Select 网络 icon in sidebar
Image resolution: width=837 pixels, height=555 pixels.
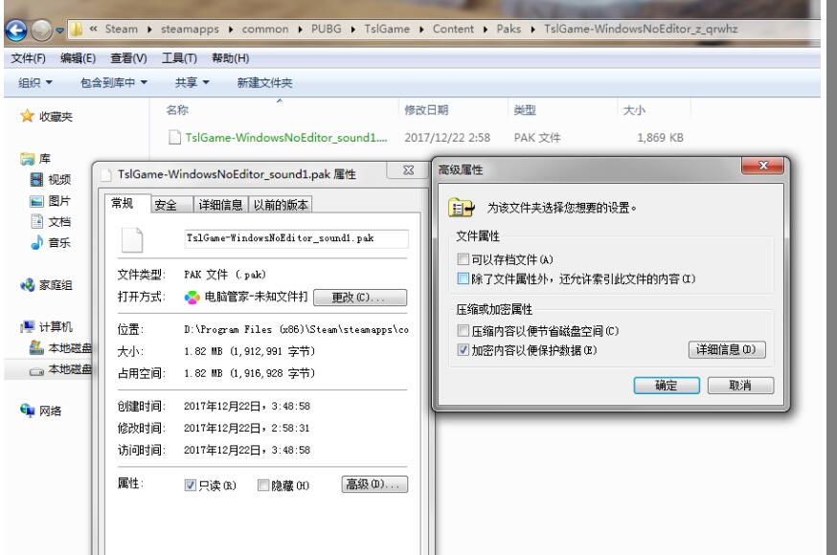[x=27, y=410]
